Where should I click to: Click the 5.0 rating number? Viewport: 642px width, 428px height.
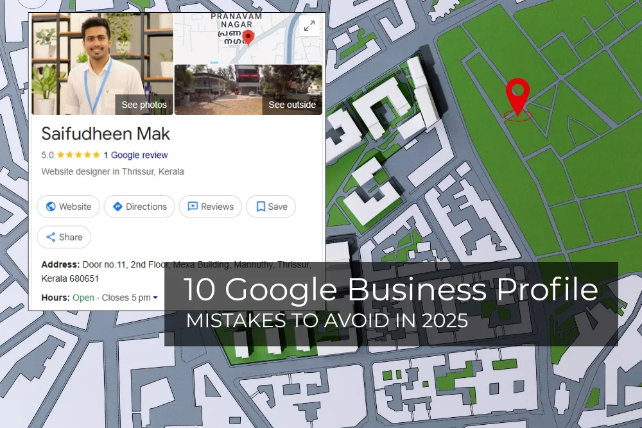48,155
